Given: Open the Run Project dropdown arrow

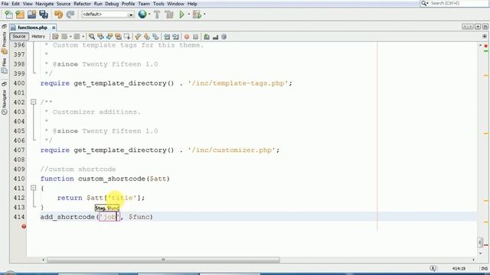Looking at the screenshot, I should (189, 15).
